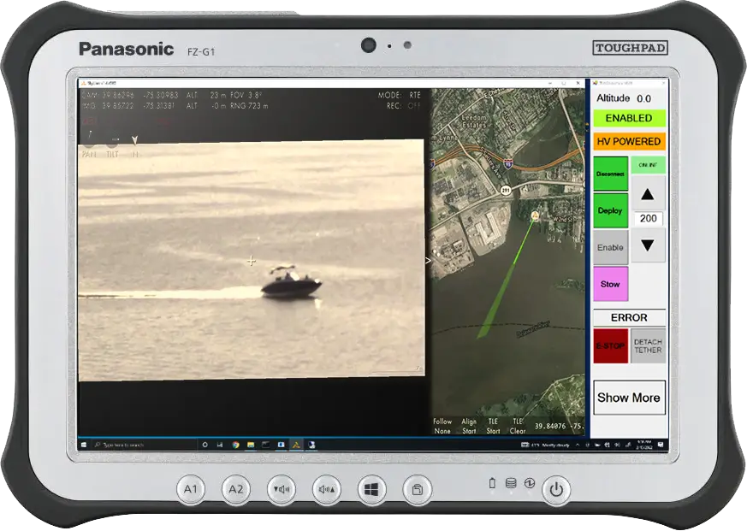Screen dimensions: 747x531
Task: Expand the map panel divider arrow
Action: [429, 261]
